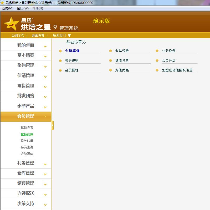Open 桌面设置 in the yellow bar
Image resolution: width=210 pixels, height=210 pixels.
38,35
